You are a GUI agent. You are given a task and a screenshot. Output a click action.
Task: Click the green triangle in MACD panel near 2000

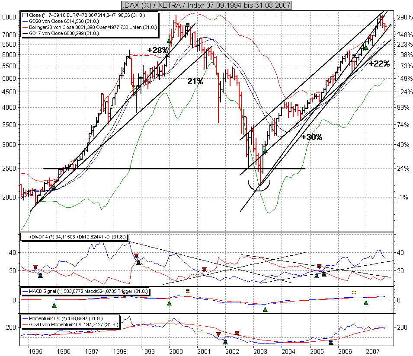click(x=169, y=303)
